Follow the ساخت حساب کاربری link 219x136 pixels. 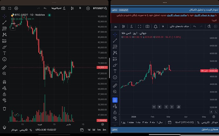click(177, 15)
